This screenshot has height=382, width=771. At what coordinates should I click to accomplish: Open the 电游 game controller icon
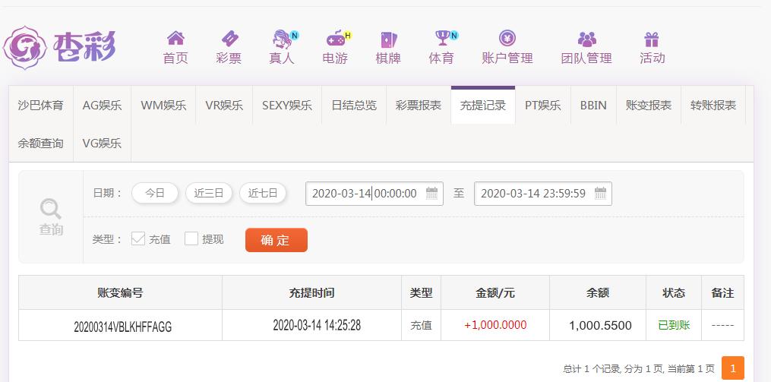336,38
